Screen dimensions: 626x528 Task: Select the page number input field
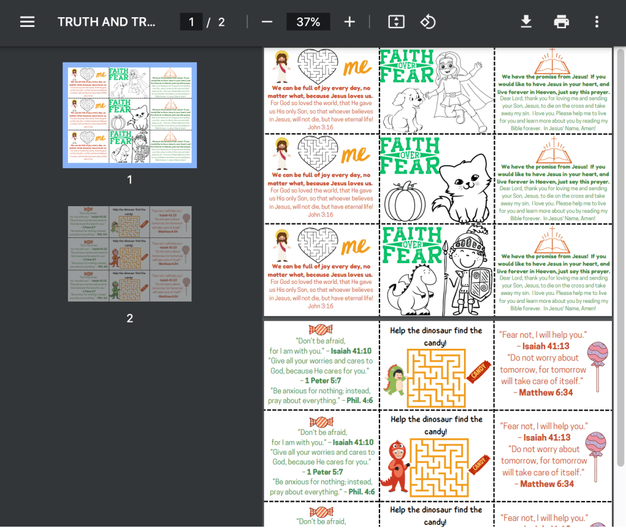[x=192, y=22]
